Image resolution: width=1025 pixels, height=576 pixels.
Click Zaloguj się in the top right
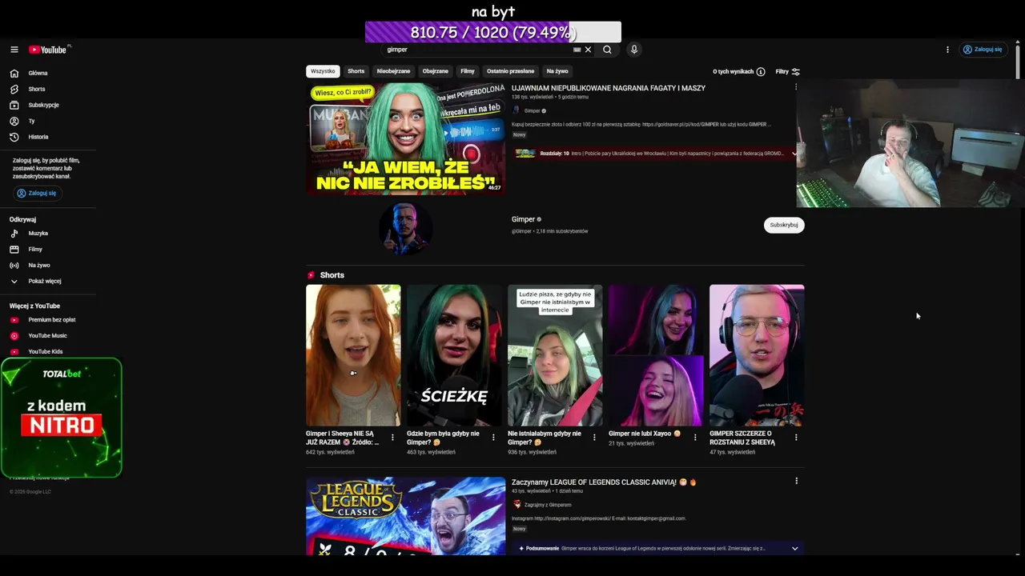983,50
